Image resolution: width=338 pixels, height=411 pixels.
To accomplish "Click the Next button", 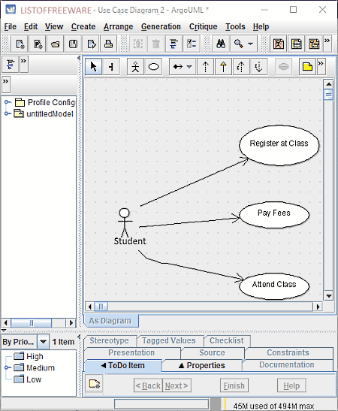I will point(177,385).
